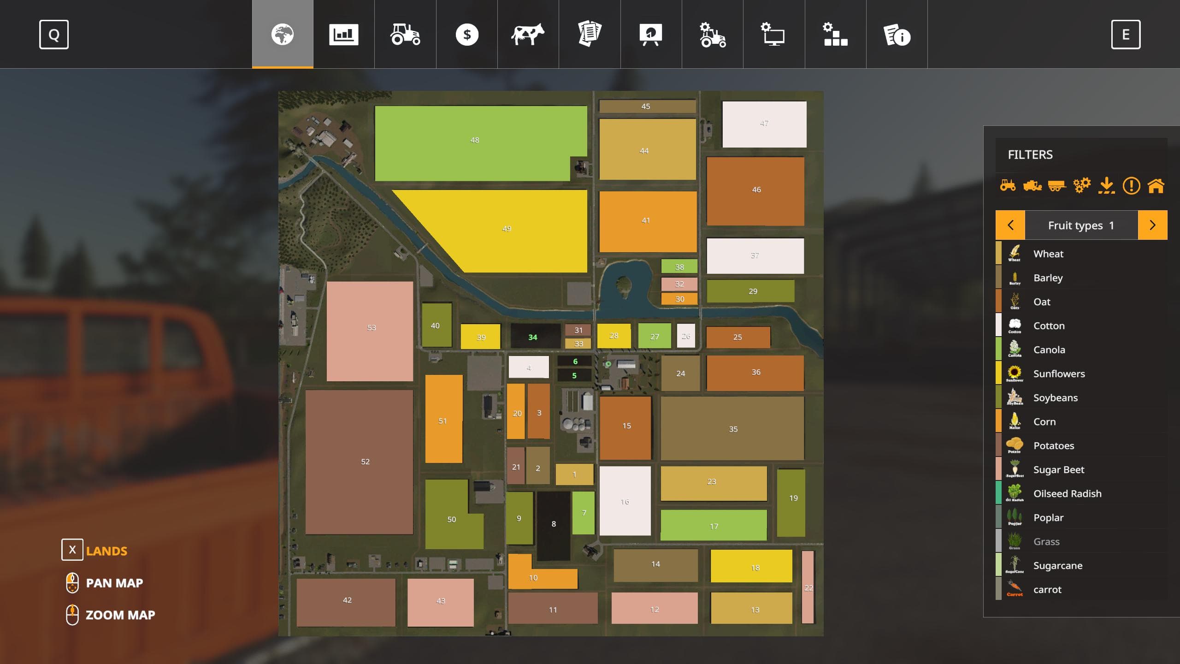Click the ZOOM MAP label

point(120,615)
